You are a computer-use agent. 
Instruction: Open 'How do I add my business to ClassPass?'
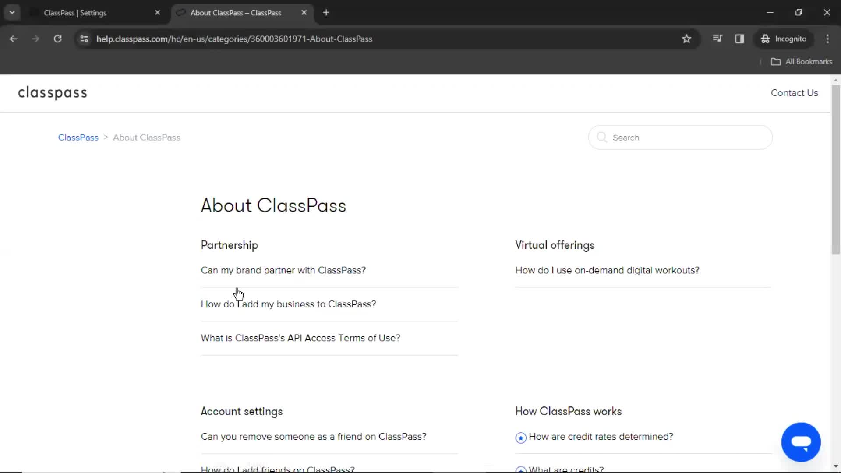(x=288, y=304)
